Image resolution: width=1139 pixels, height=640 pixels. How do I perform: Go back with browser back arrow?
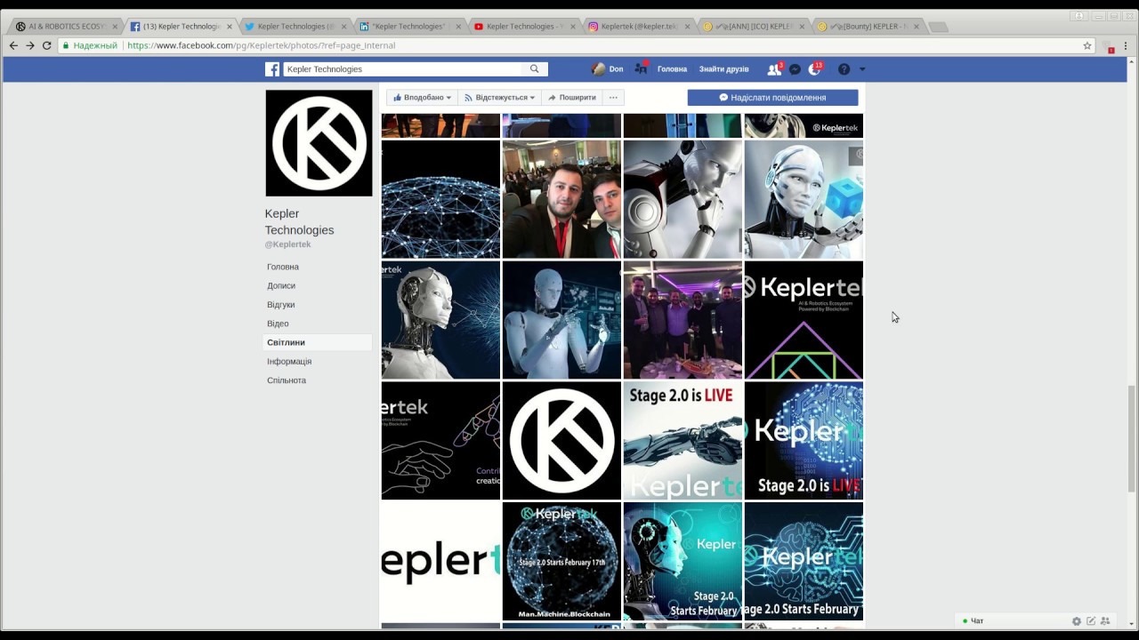13,45
